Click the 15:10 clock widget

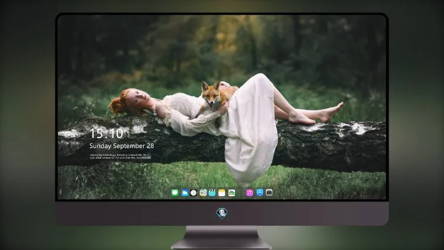107,133
